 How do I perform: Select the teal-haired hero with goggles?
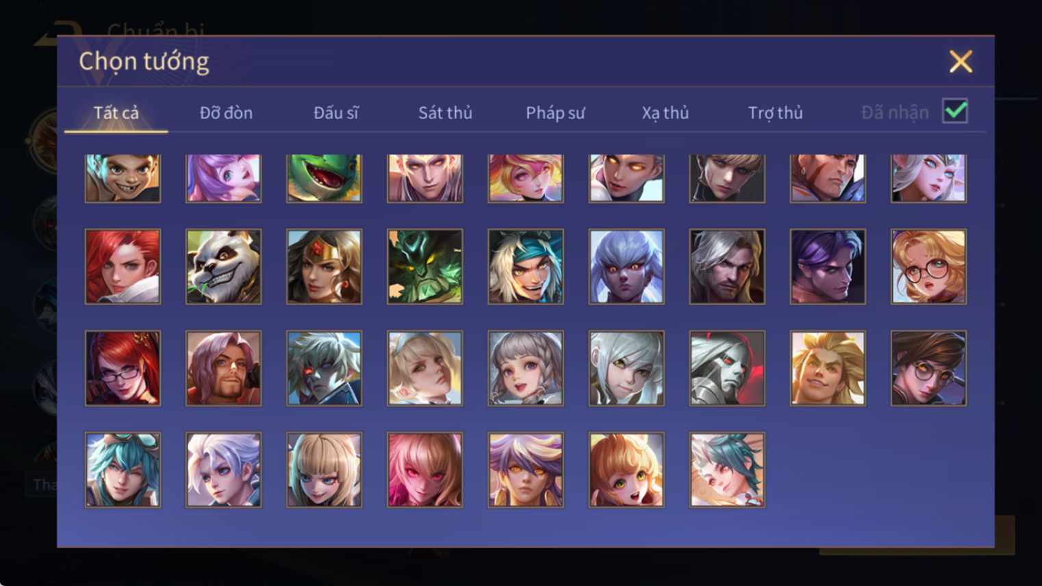[123, 470]
